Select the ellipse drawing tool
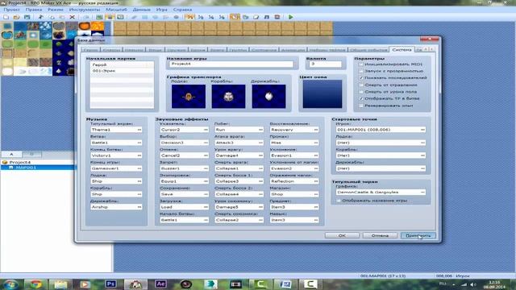This screenshot has width=516, height=290. coord(155,17)
